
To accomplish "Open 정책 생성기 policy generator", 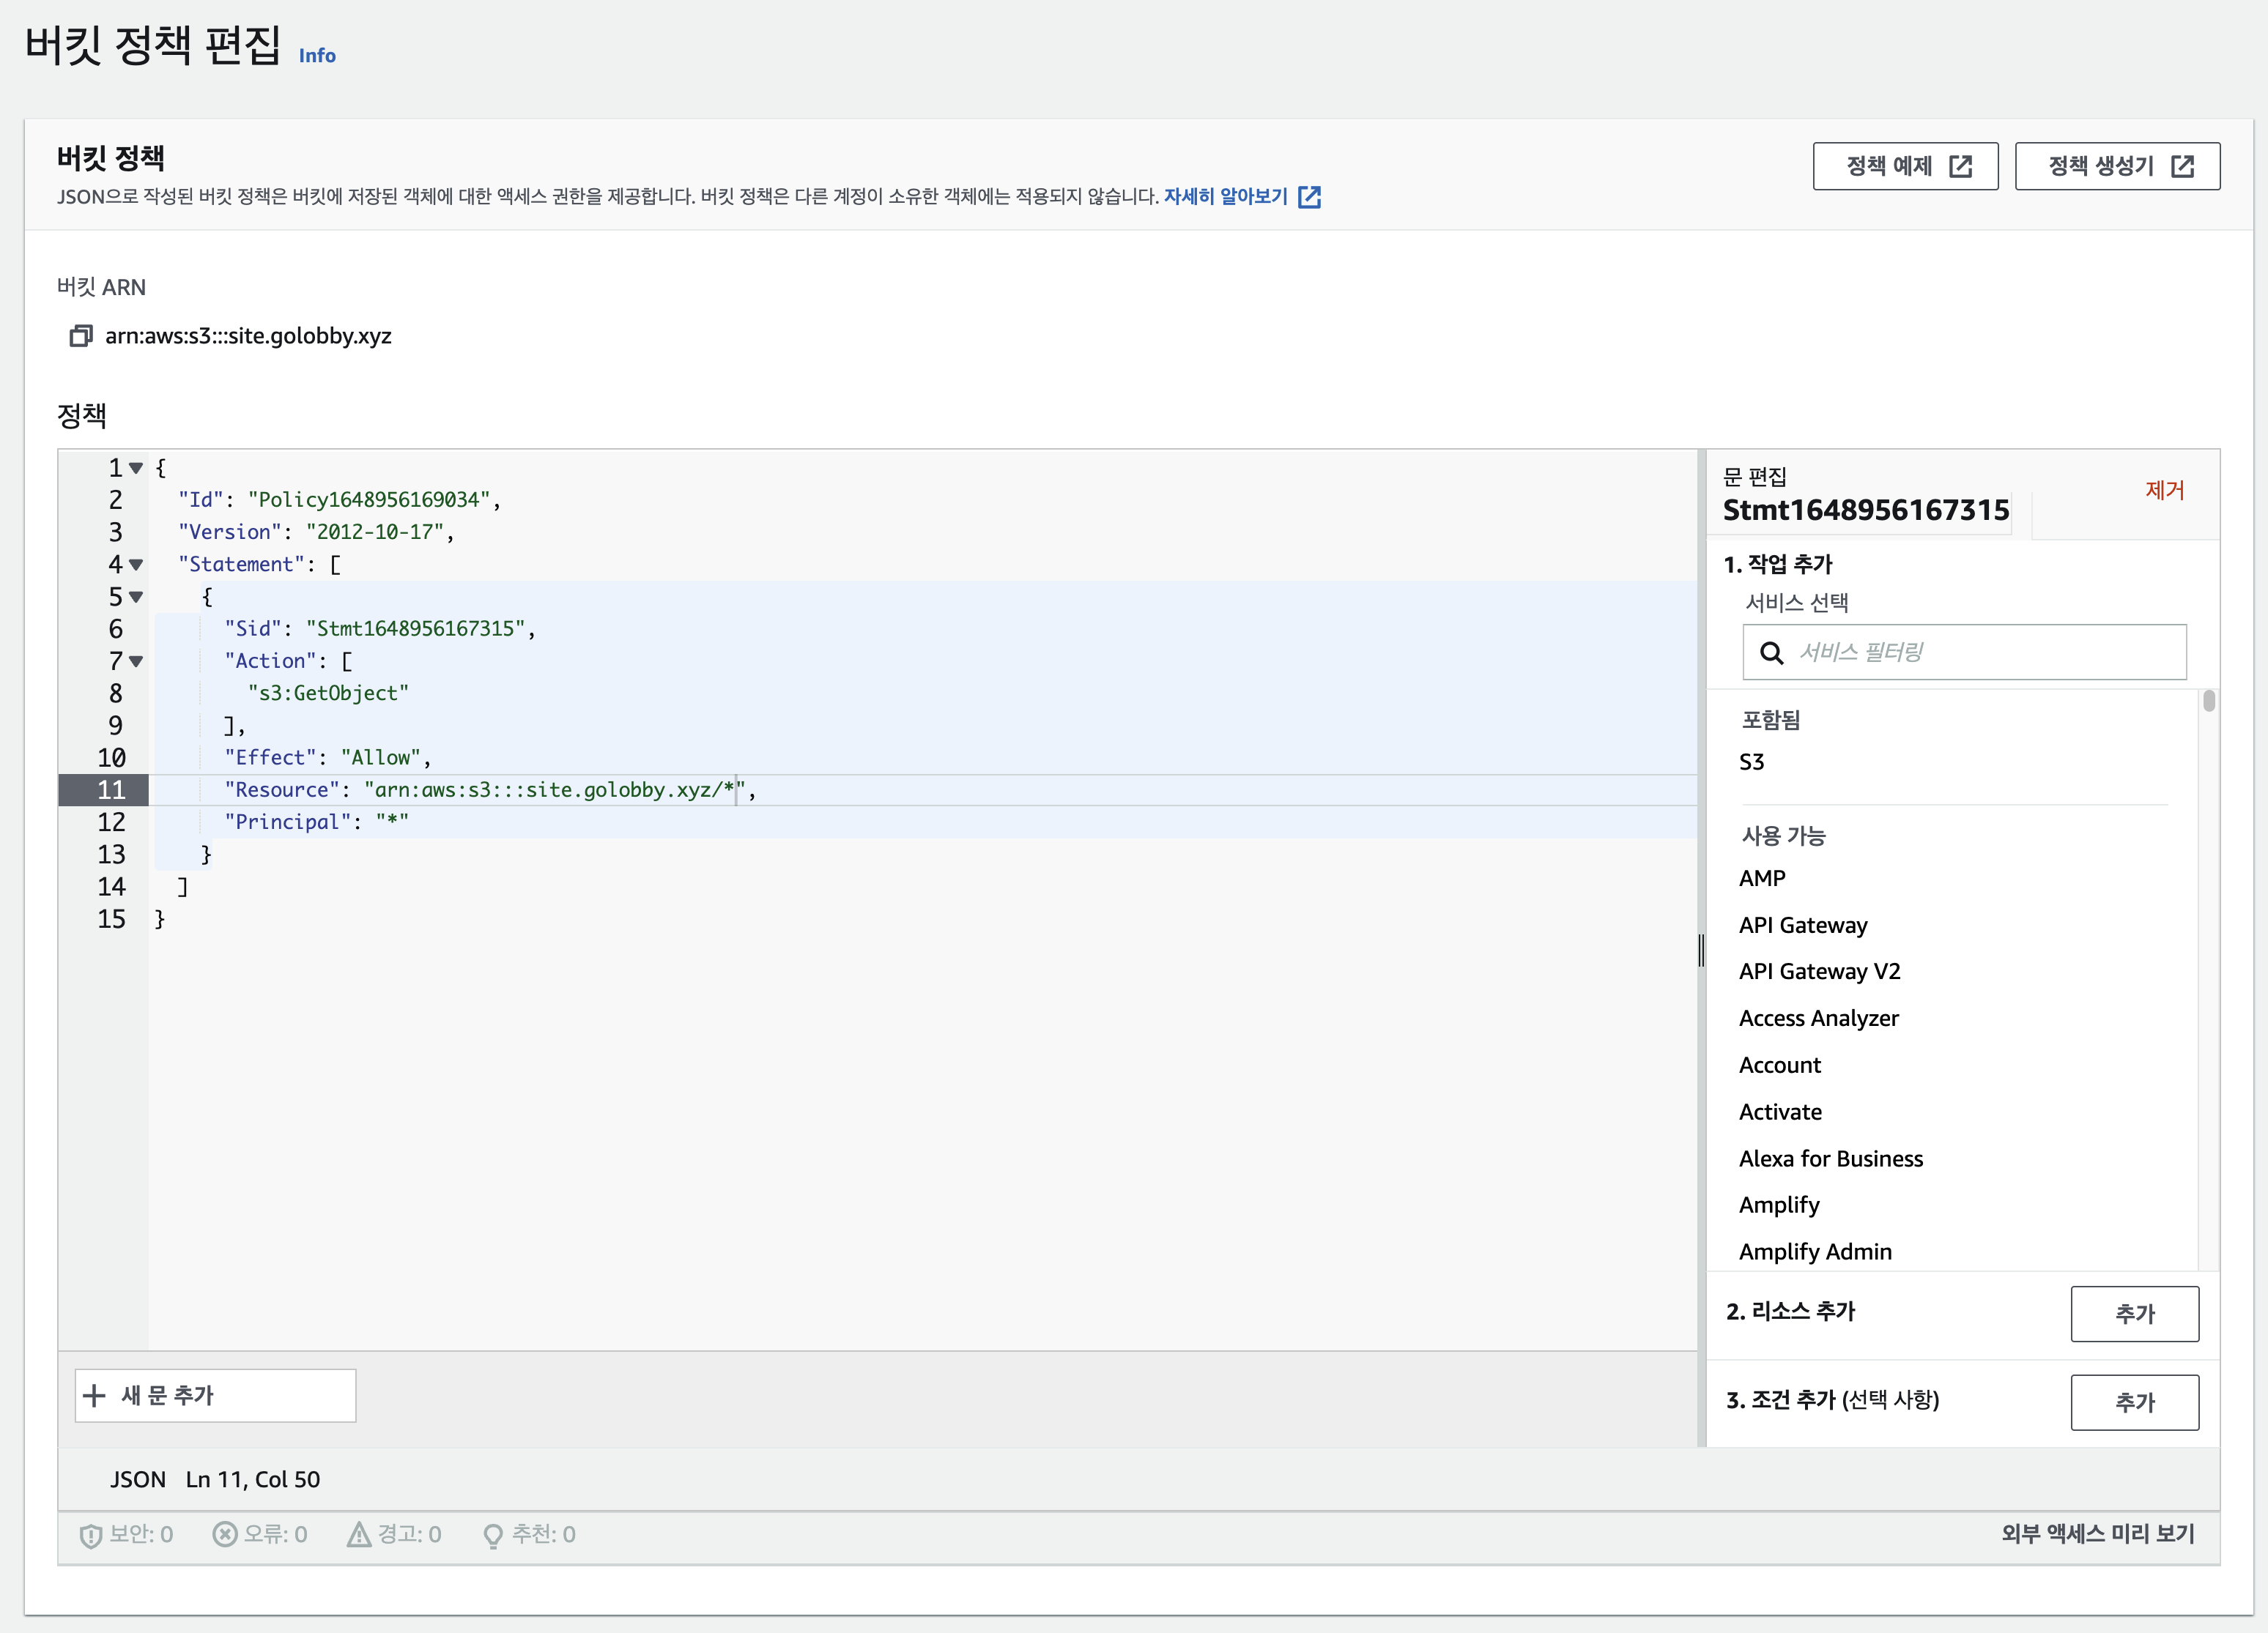I will pos(2116,166).
